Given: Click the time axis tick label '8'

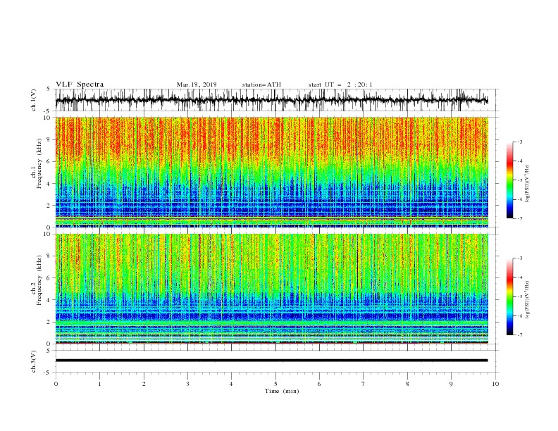Looking at the screenshot, I should click(407, 384).
